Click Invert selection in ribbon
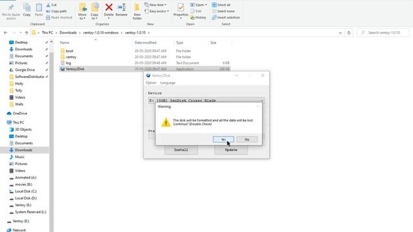This screenshot has width=413, height=232. click(x=226, y=17)
